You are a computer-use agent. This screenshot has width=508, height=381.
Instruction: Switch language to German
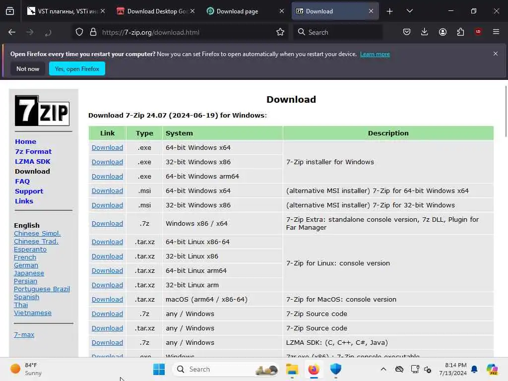click(x=26, y=265)
